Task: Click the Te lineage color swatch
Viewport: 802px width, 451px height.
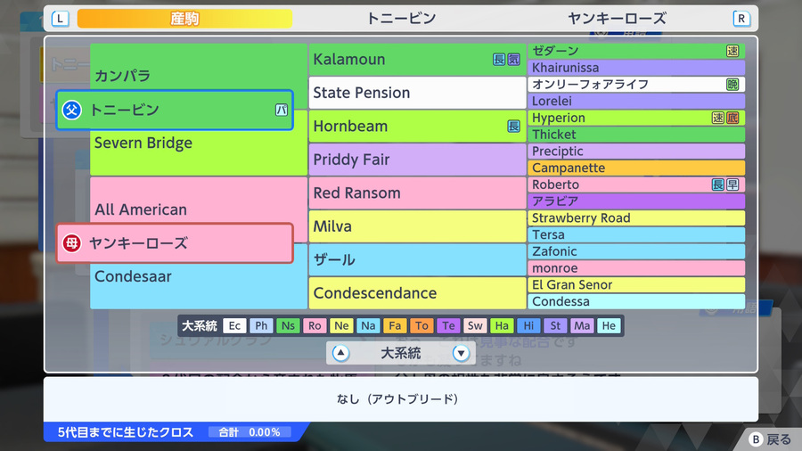Action: point(448,325)
